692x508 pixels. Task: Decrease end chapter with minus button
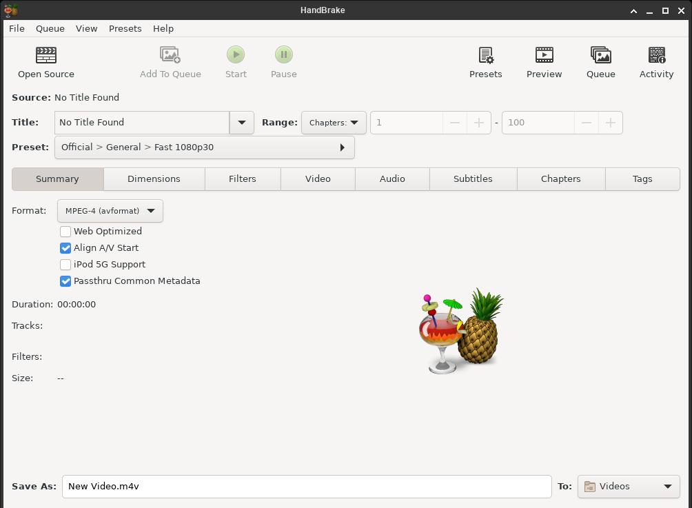click(x=587, y=123)
